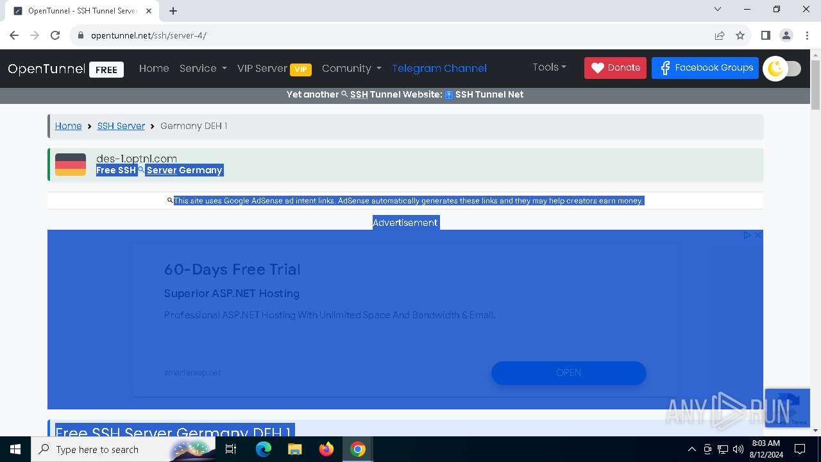Show hidden system tray icons
Screen dimensions: 821x462
click(691, 449)
